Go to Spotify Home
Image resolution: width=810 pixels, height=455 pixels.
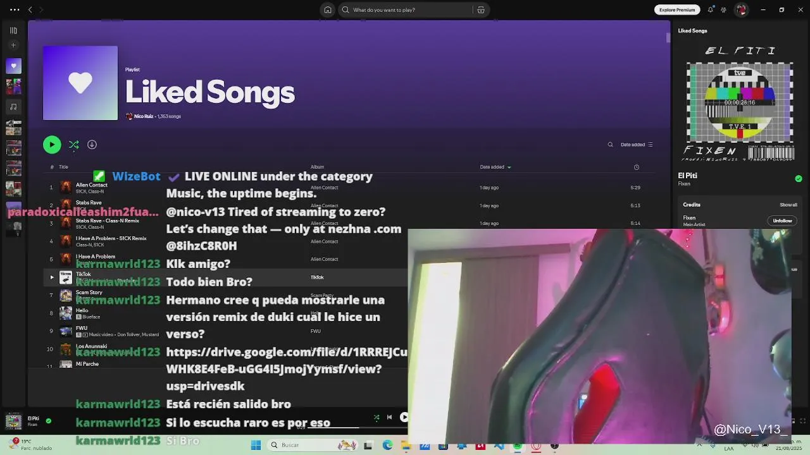pos(328,9)
